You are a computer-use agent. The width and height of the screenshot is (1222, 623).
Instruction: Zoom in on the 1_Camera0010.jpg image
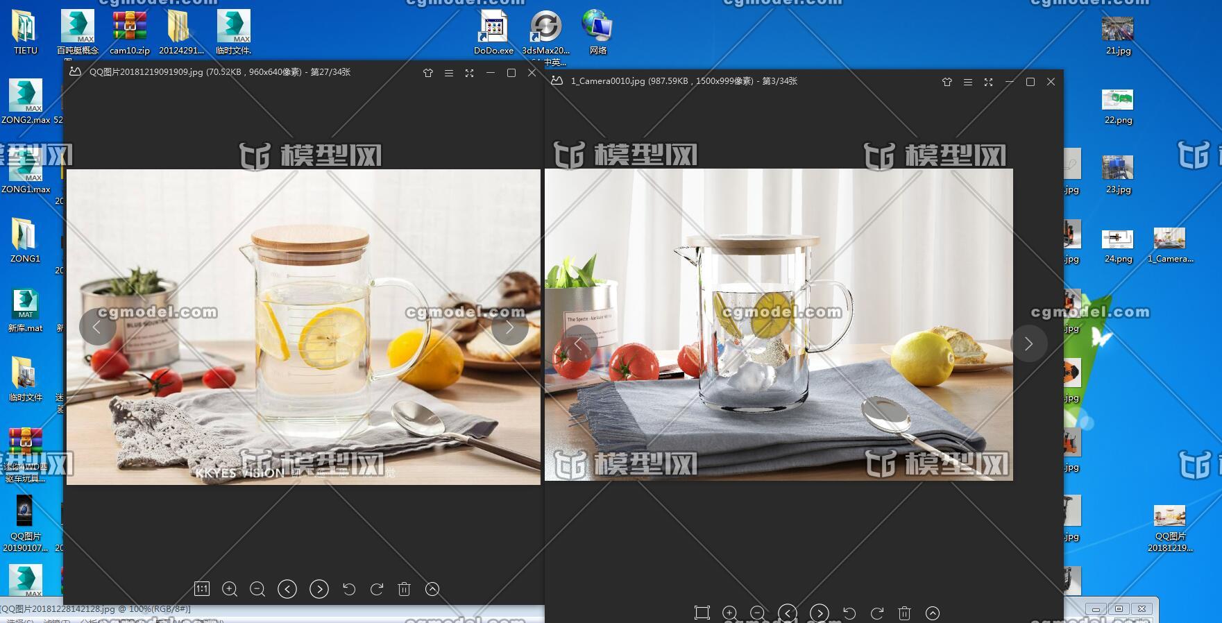[729, 613]
